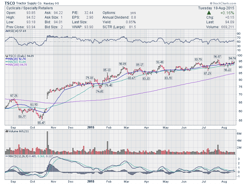The height and width of the screenshot is (184, 247).
Task: Click the Yield value 0.85%
Action: point(131,22)
